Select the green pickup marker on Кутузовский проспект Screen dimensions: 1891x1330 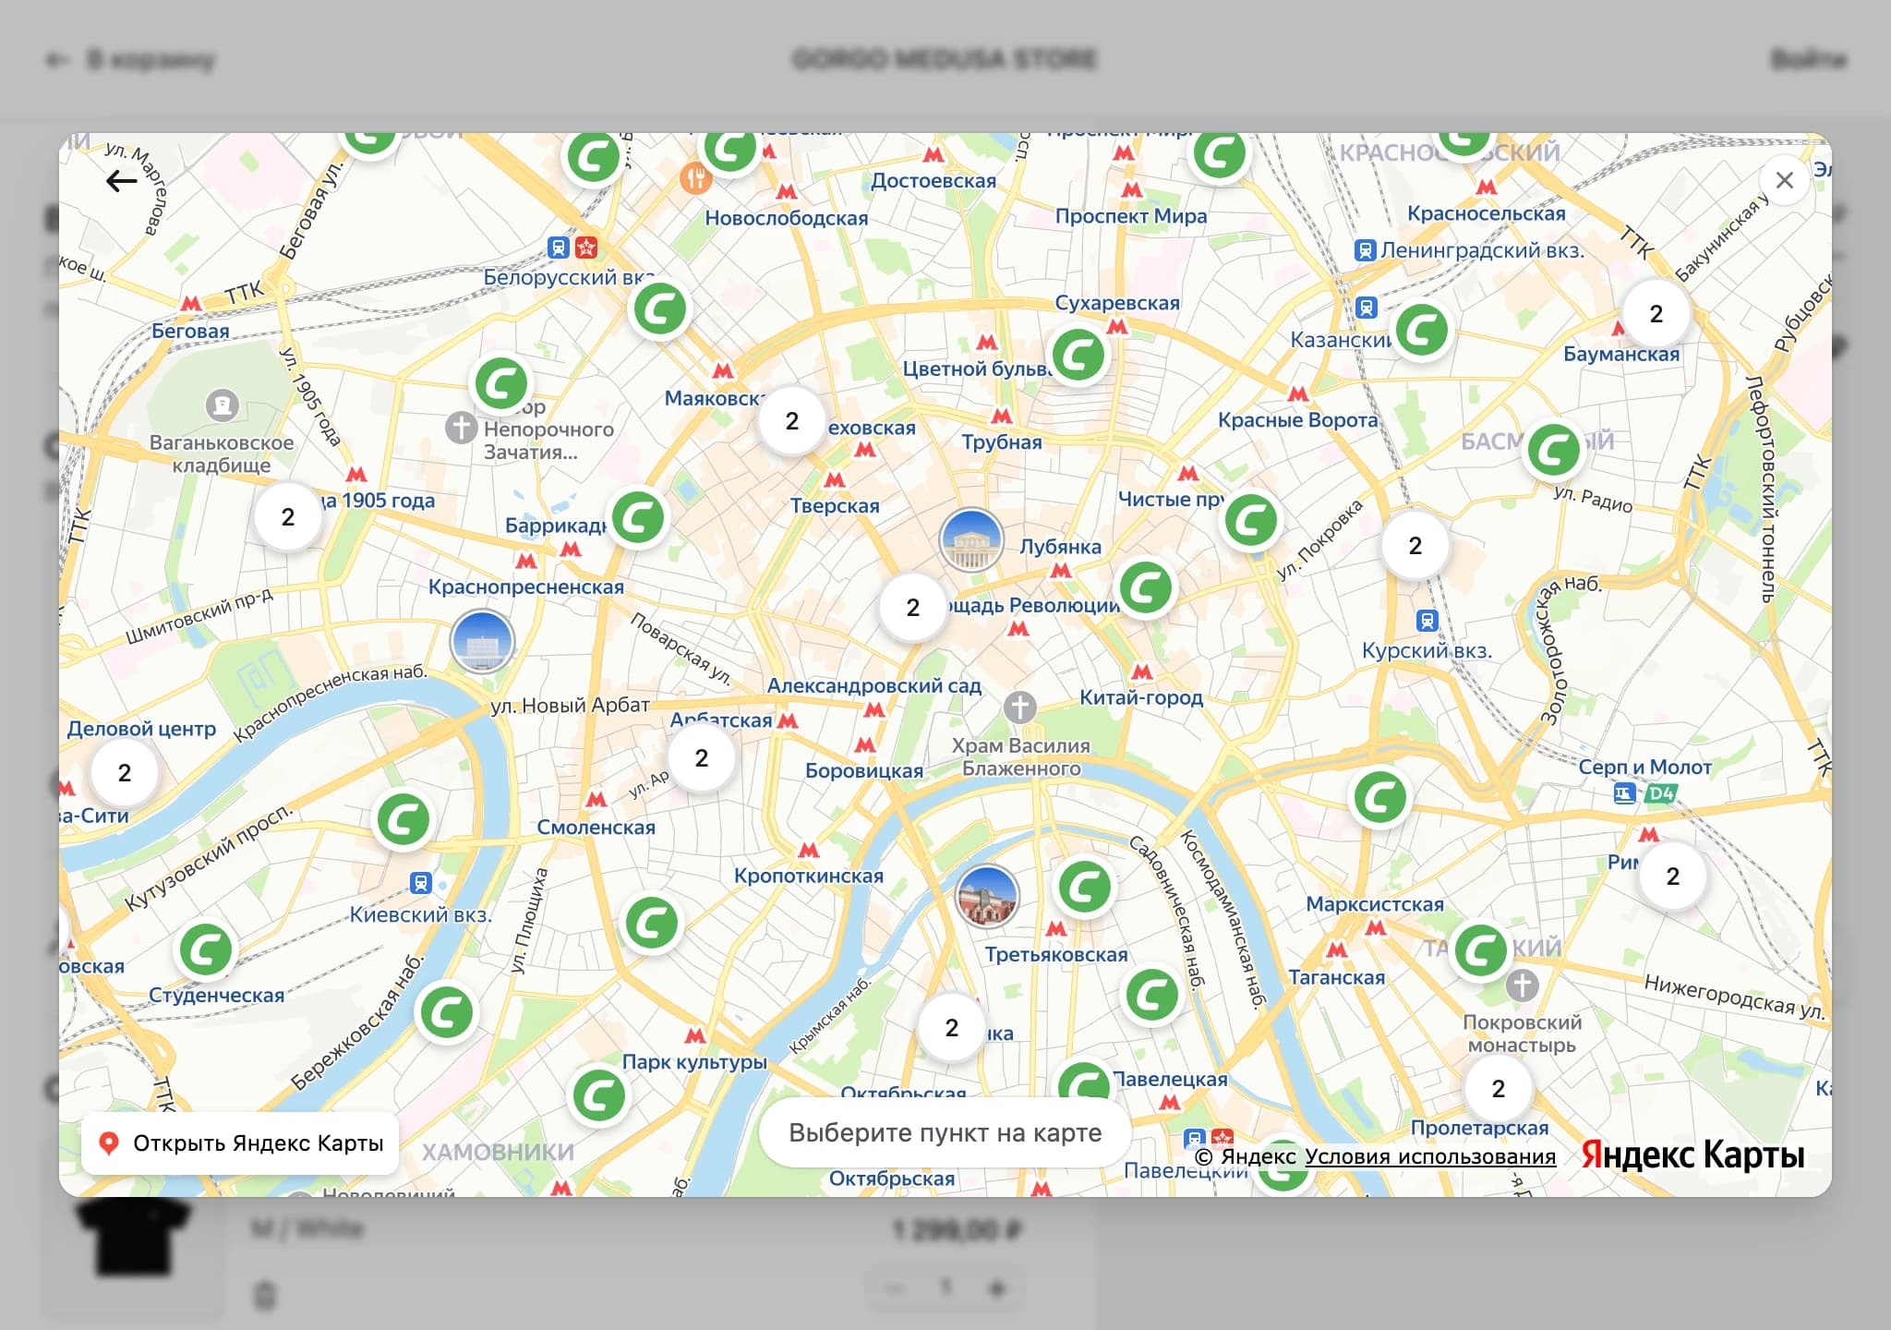(403, 819)
